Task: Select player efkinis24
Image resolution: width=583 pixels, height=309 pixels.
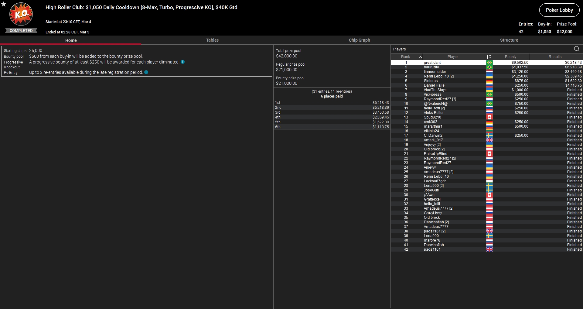Action: point(486,131)
